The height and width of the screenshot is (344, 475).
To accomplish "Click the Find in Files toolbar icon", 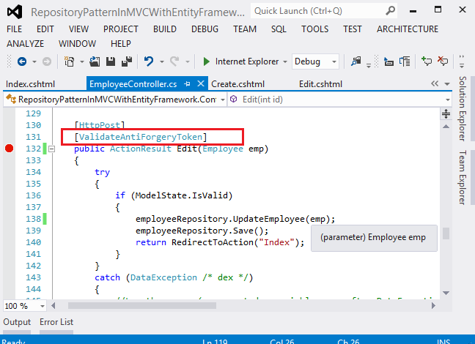I will point(356,61).
